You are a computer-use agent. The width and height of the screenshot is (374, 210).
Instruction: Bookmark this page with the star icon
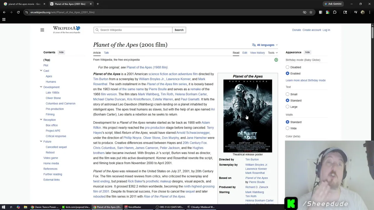click(x=311, y=12)
